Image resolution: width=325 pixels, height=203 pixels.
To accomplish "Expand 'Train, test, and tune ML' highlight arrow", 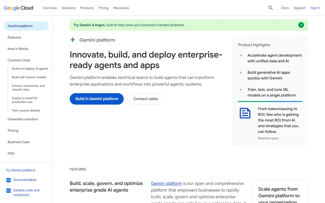I will [240, 90].
